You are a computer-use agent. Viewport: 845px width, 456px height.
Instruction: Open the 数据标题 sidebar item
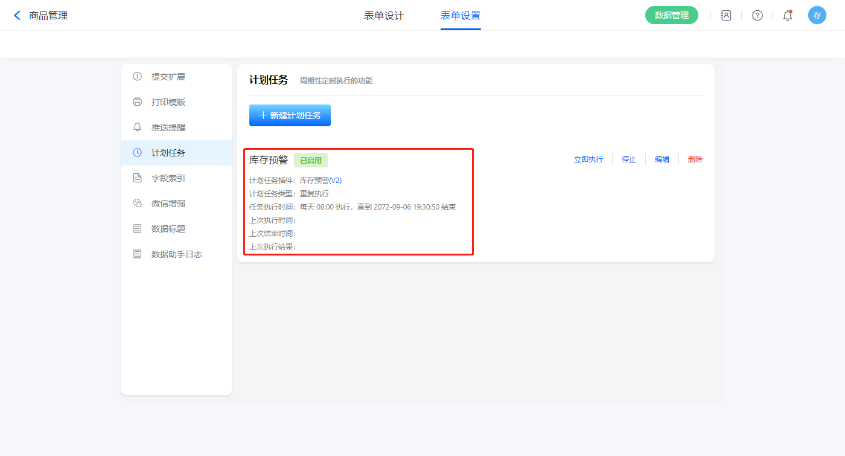[x=168, y=229]
